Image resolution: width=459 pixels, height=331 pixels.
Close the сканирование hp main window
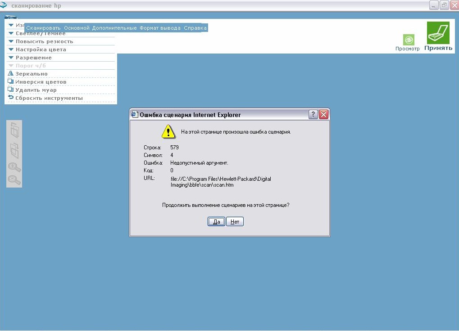pyautogui.click(x=454, y=5)
